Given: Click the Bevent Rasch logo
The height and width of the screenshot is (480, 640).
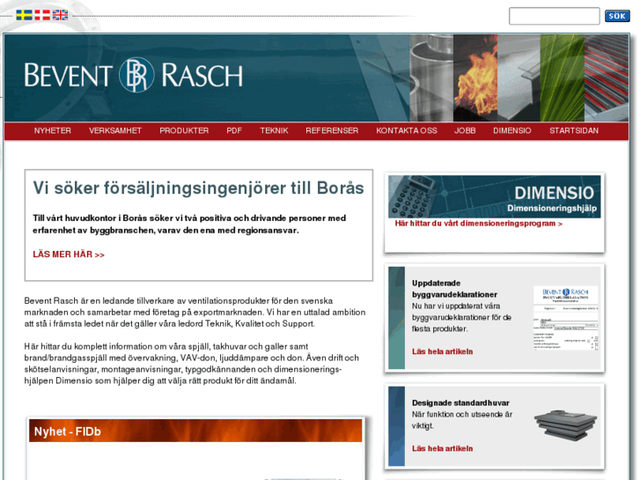Looking at the screenshot, I should (133, 75).
